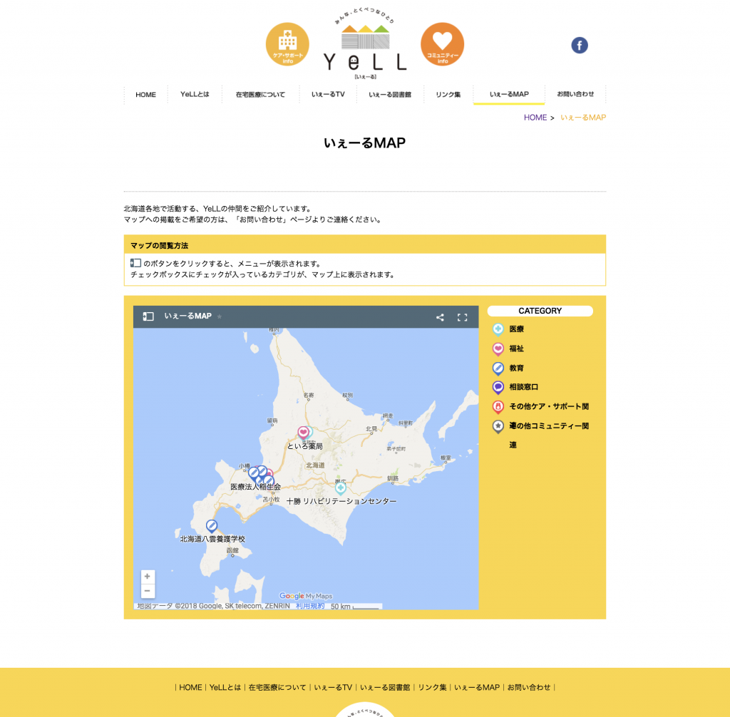Toggle the map sidebar menu panel icon
The image size is (730, 717).
click(148, 316)
